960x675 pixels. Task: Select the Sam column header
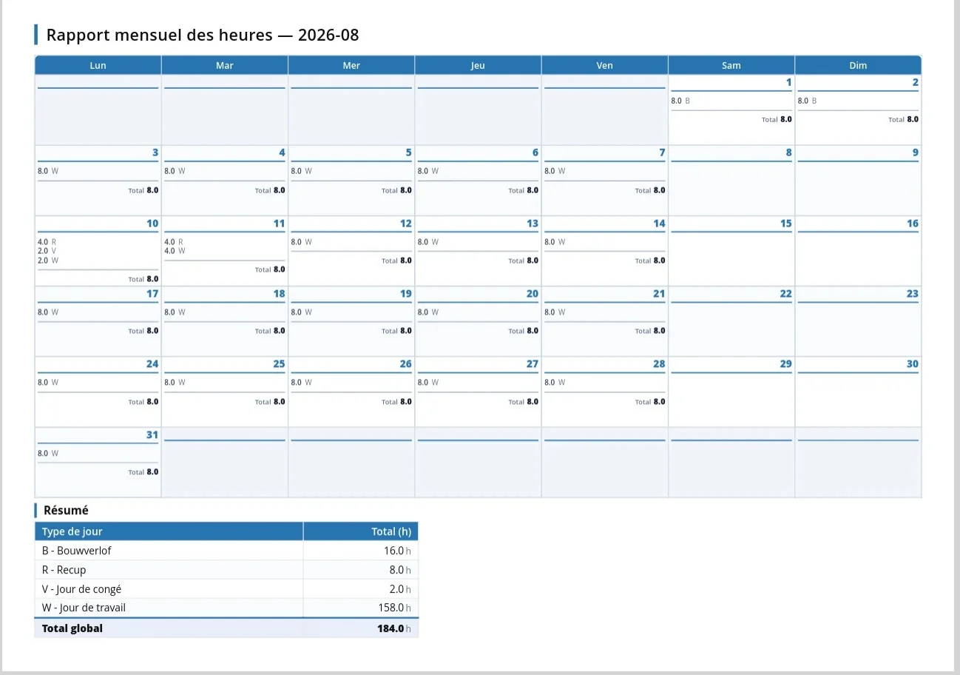731,65
